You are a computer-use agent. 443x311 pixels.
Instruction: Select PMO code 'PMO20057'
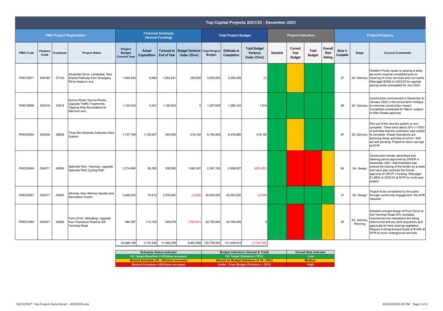point(26,195)
